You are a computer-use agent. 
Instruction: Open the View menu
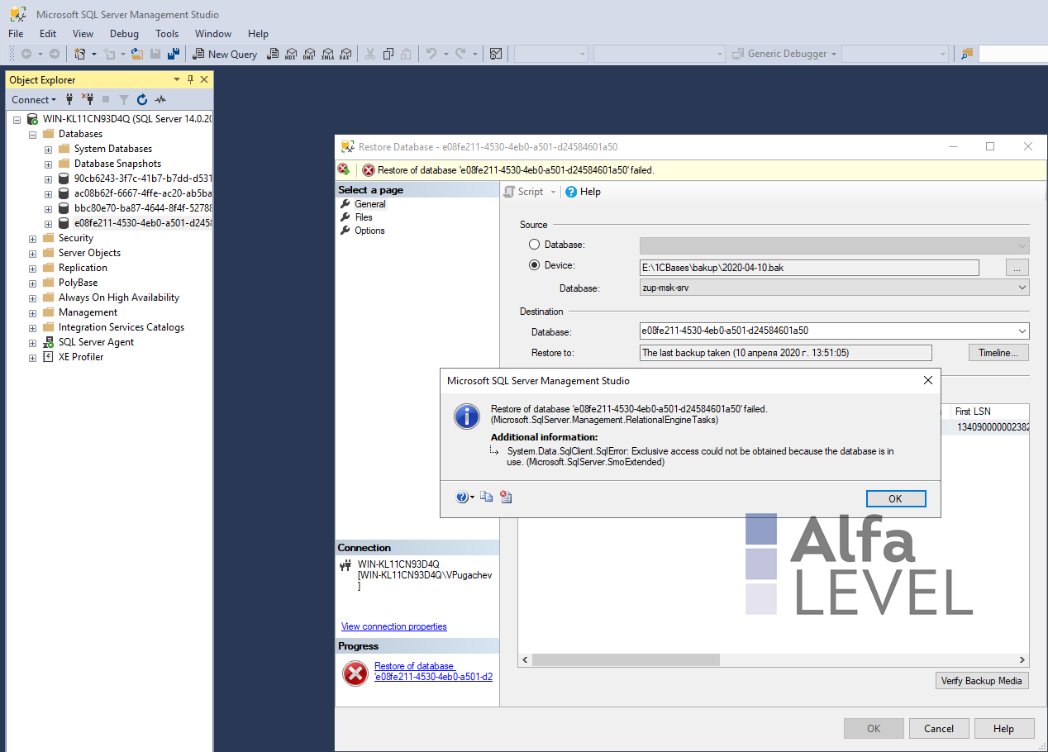tap(83, 34)
